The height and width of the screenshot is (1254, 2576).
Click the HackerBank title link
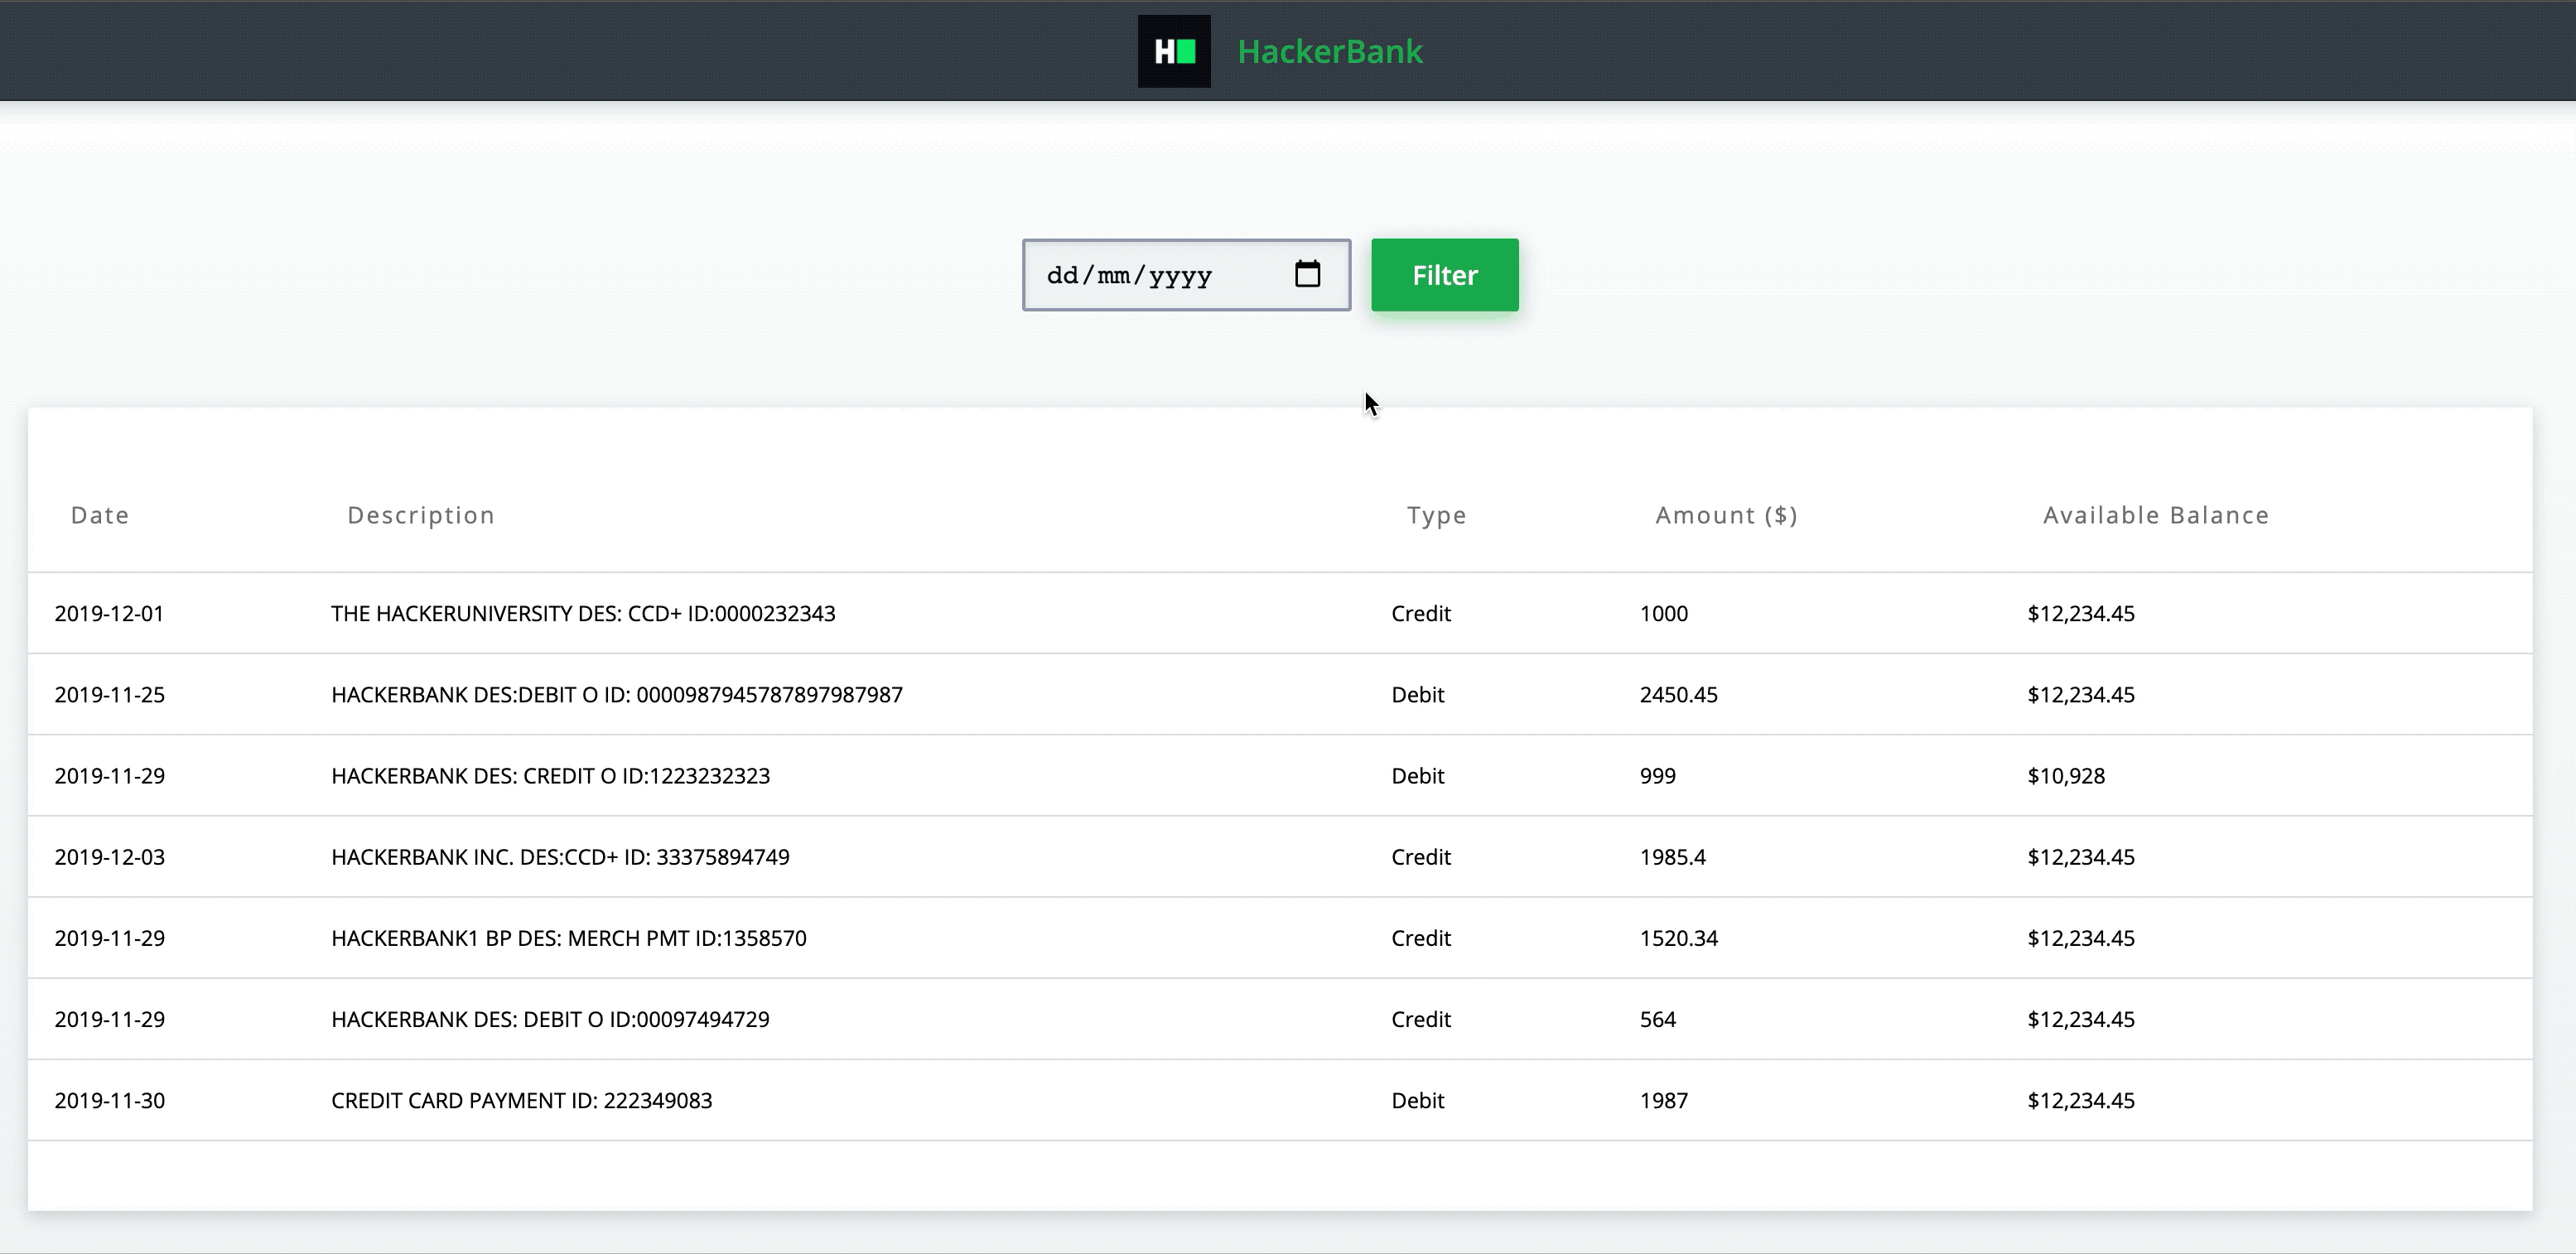click(1329, 51)
